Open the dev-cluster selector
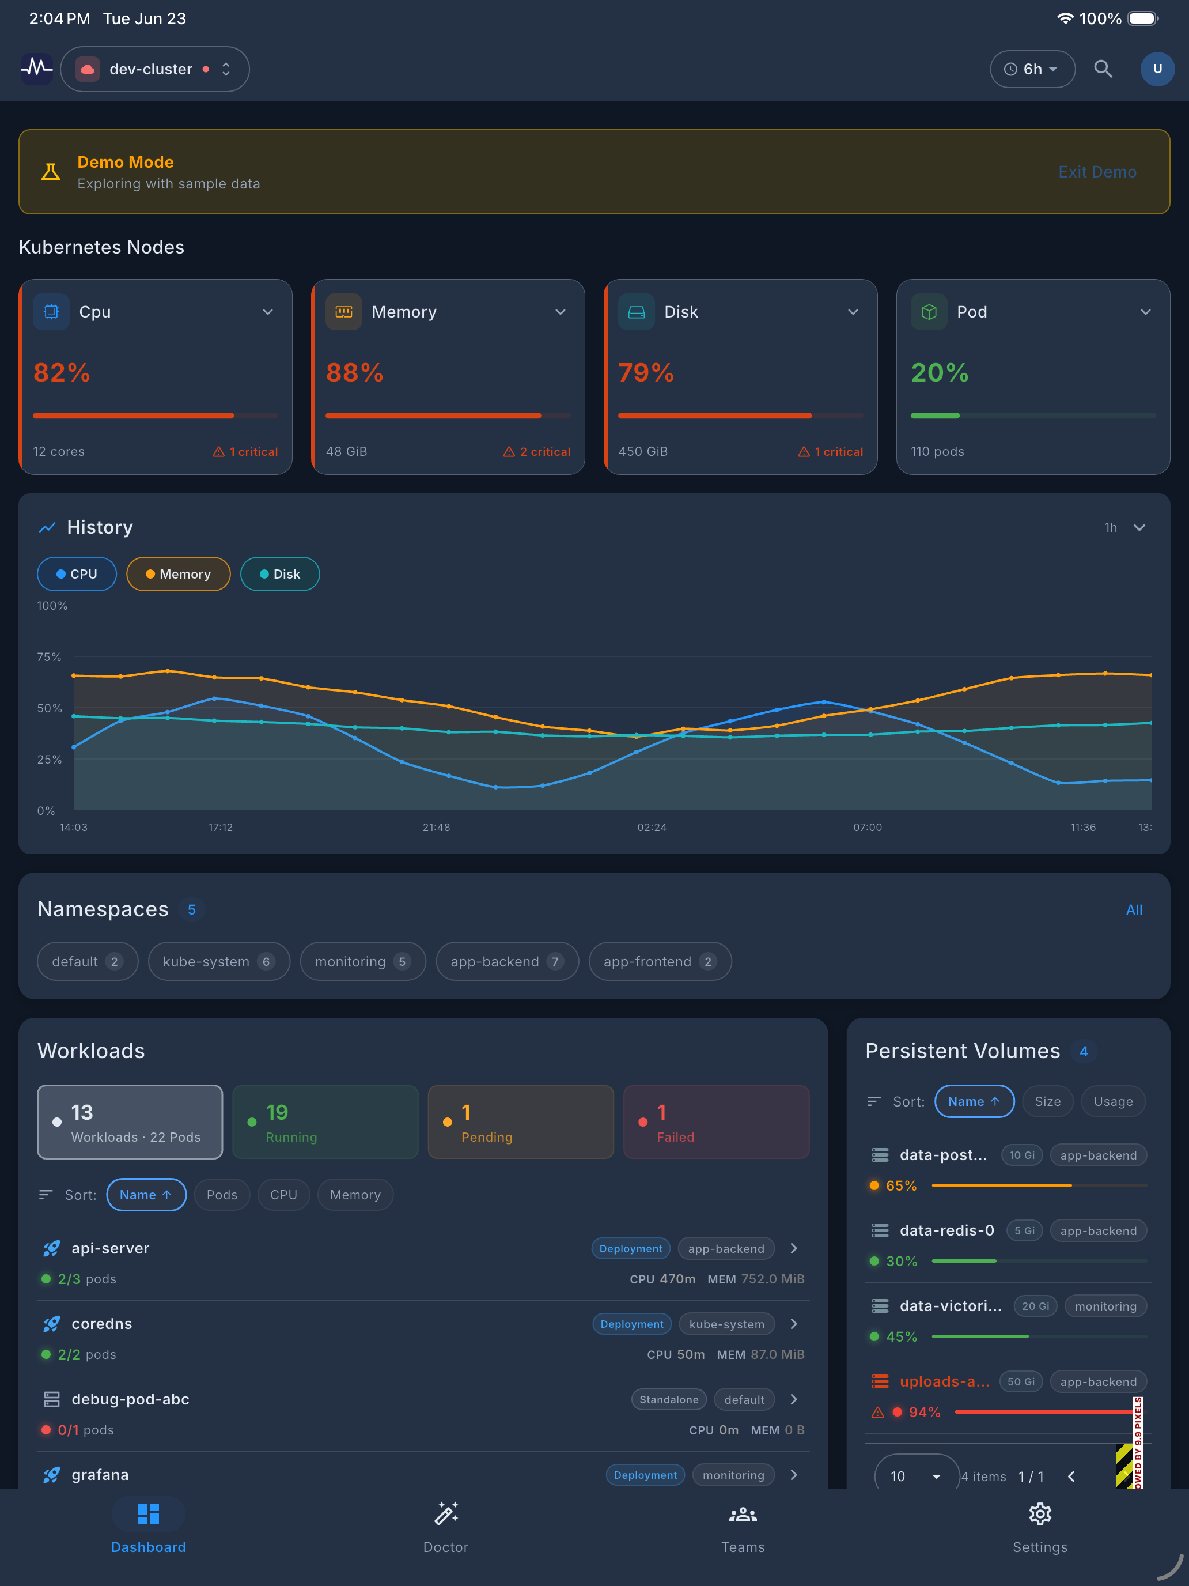The height and width of the screenshot is (1586, 1189). pyautogui.click(x=155, y=70)
